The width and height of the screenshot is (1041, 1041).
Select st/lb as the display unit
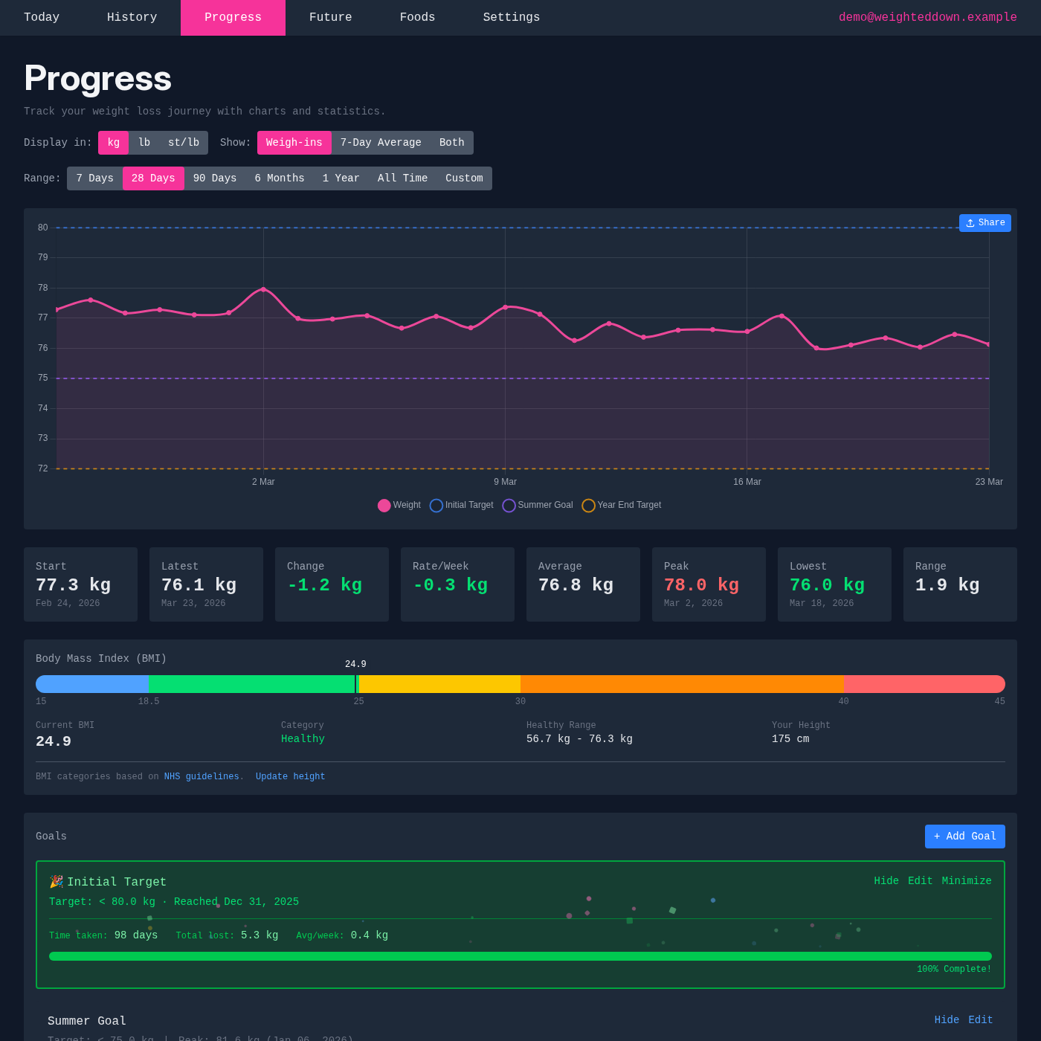coord(183,142)
